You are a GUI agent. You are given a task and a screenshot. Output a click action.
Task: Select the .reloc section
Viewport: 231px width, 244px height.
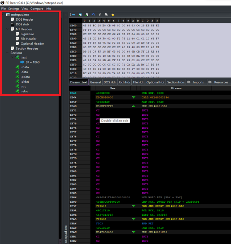point(24,91)
